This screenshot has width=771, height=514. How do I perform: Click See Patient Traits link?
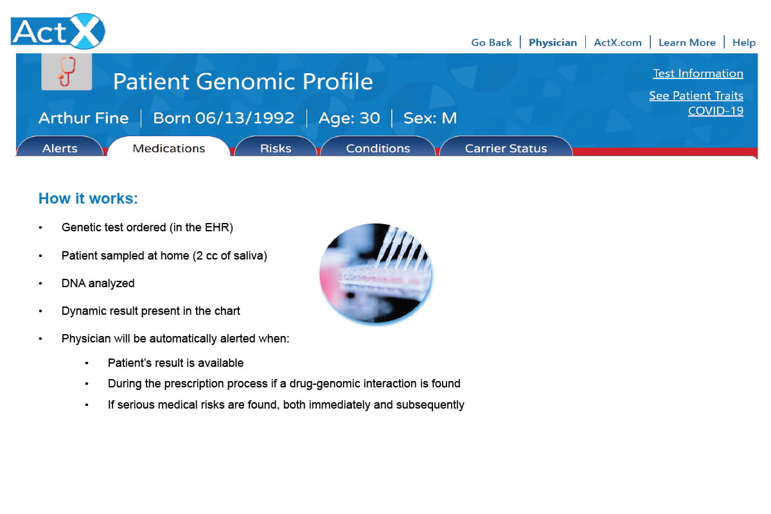tap(696, 96)
